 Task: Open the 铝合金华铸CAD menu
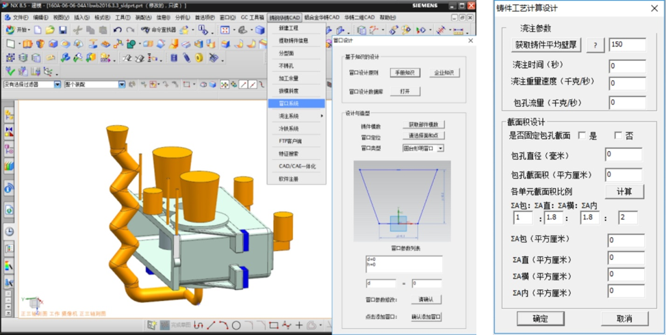pyautogui.click(x=322, y=17)
